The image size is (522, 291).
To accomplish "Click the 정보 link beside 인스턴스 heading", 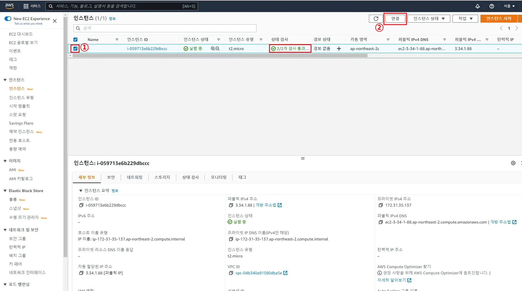I will [x=112, y=19].
